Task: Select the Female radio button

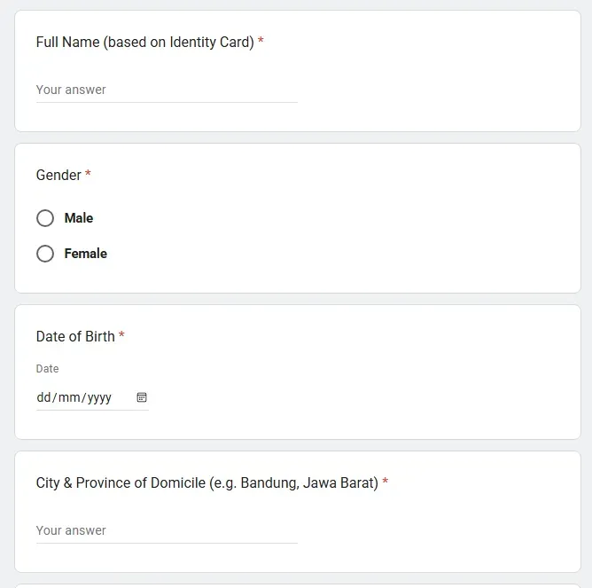Action: (45, 254)
